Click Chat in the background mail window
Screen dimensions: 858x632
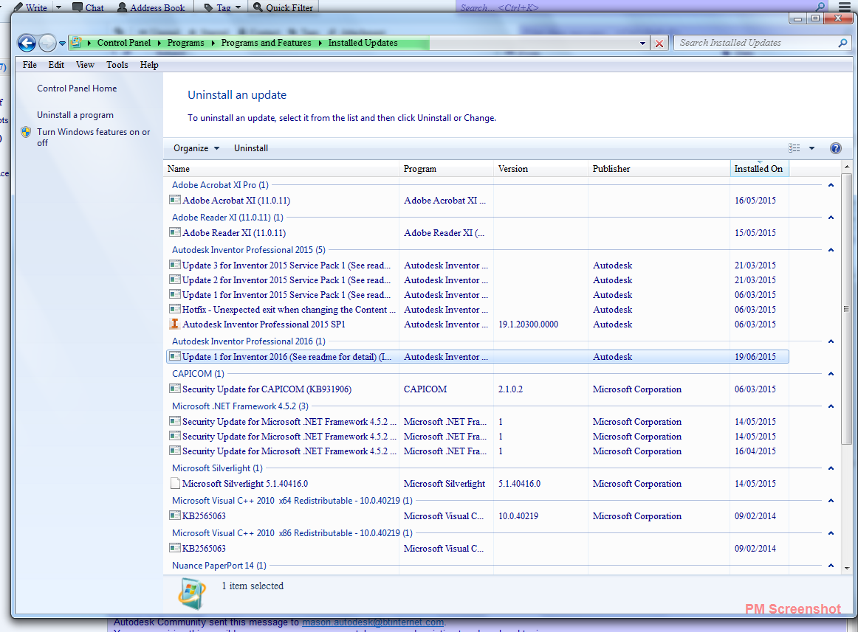pyautogui.click(x=88, y=7)
